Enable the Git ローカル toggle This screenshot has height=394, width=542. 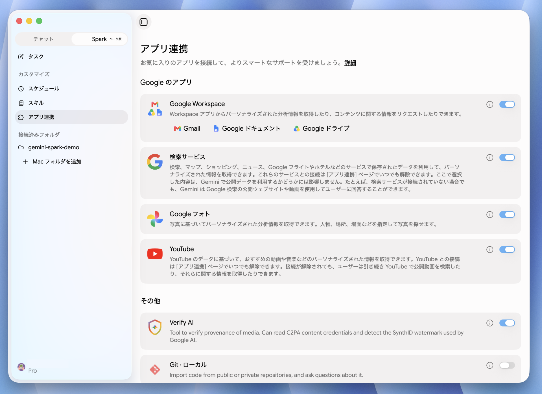507,365
